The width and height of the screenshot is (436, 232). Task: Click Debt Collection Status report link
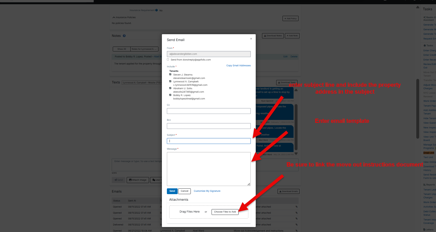tap(429, 213)
